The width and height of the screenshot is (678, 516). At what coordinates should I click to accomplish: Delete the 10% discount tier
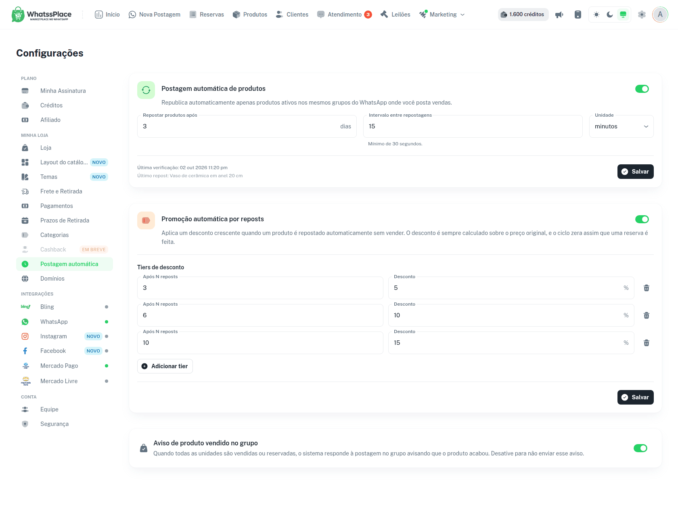click(647, 315)
